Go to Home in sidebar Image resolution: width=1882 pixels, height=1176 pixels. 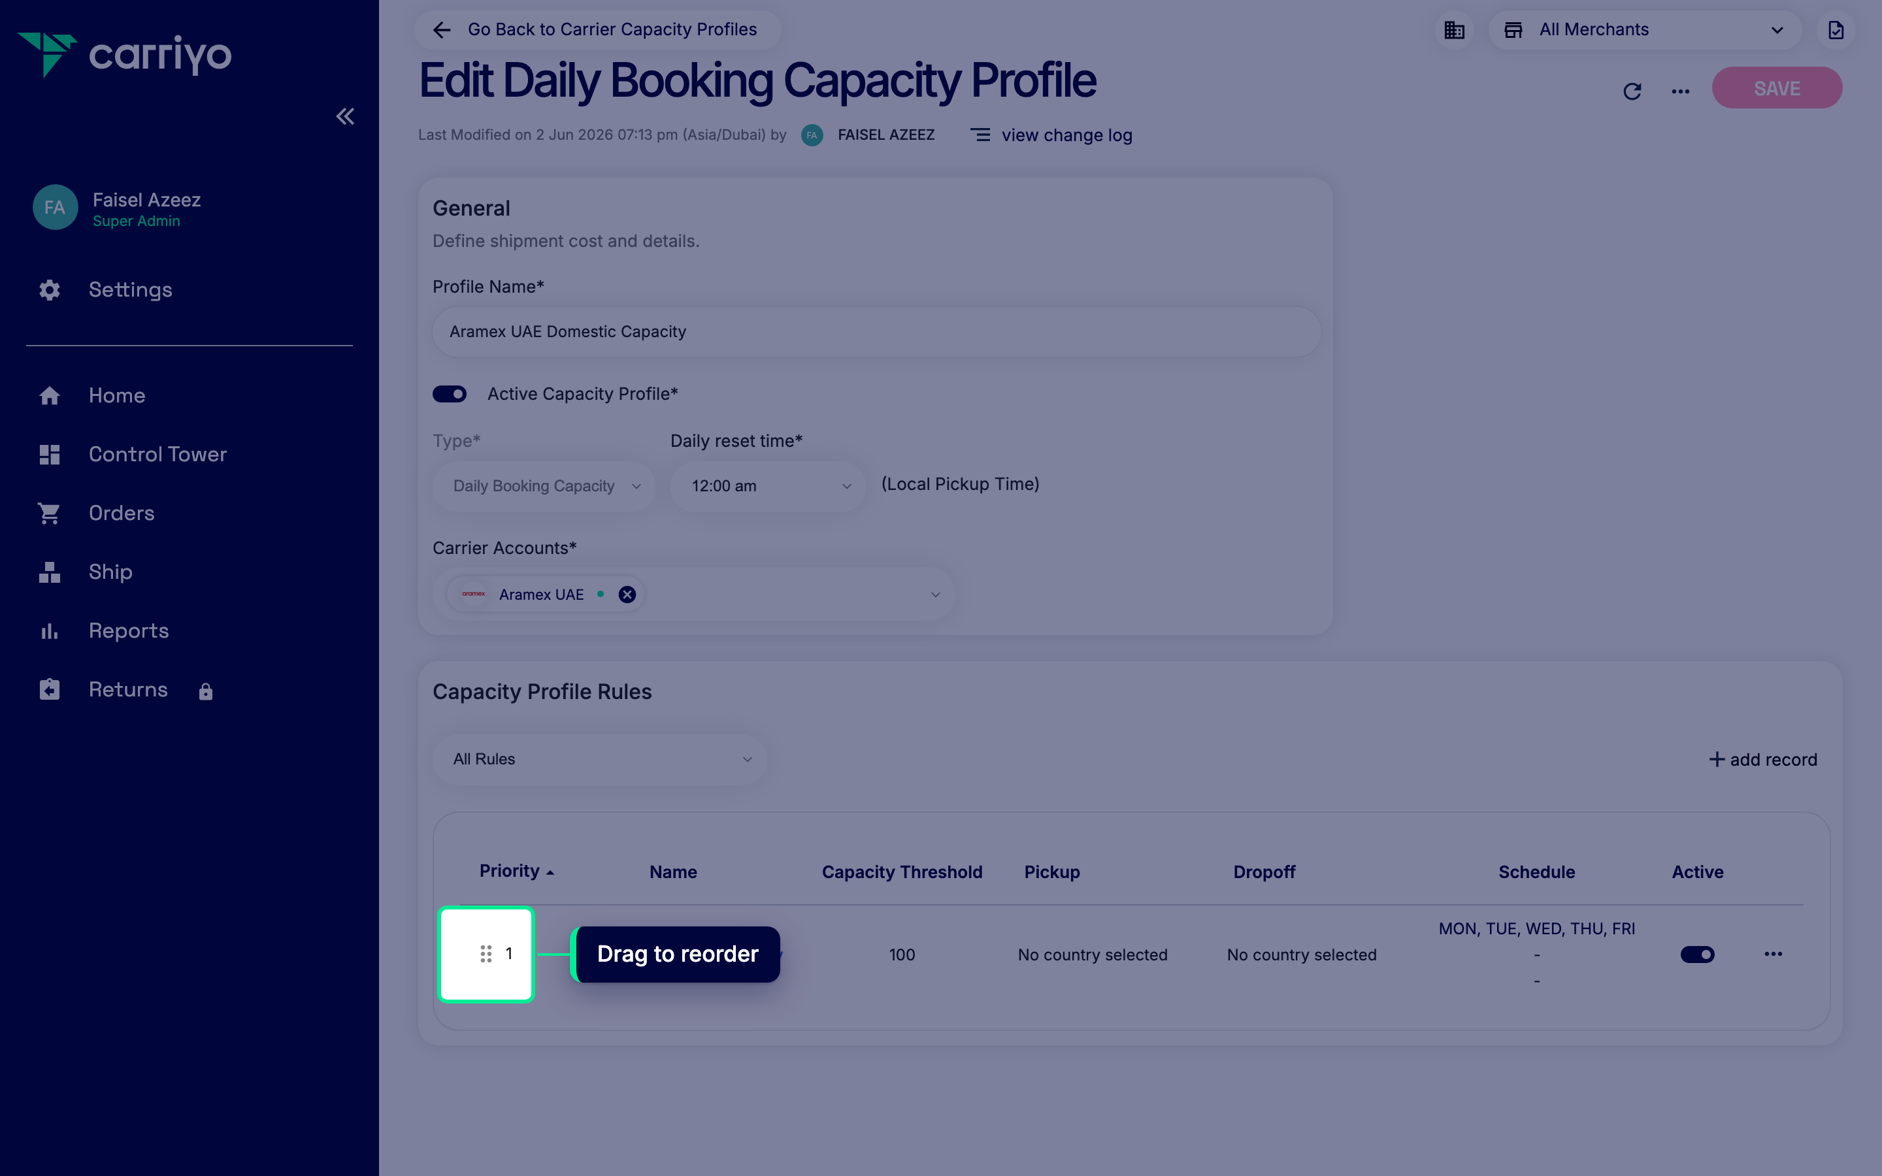117,395
